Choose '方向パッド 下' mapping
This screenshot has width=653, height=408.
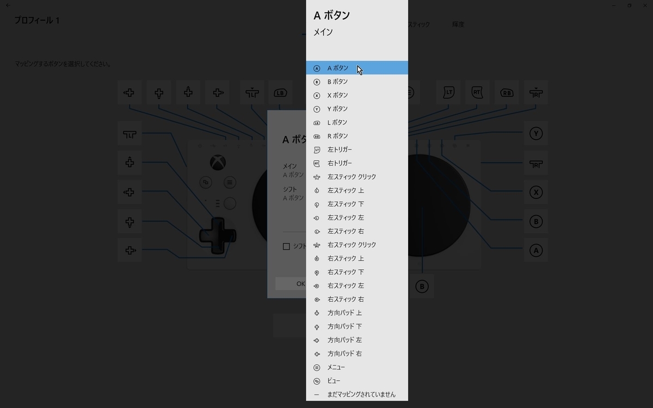click(x=357, y=326)
